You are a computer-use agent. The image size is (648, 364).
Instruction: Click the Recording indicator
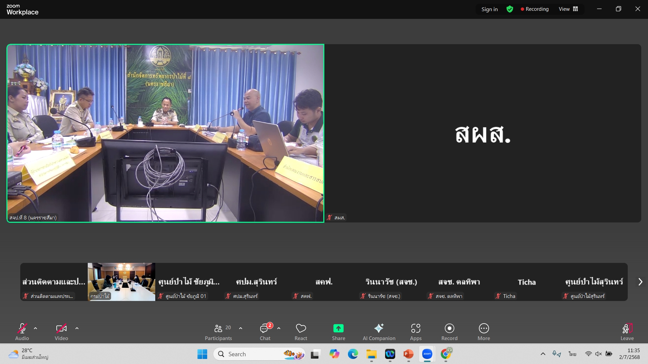(x=535, y=9)
